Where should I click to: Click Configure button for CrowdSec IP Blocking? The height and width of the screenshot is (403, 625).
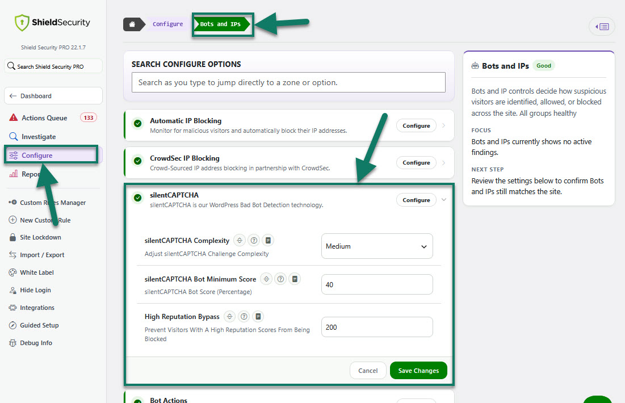(416, 163)
